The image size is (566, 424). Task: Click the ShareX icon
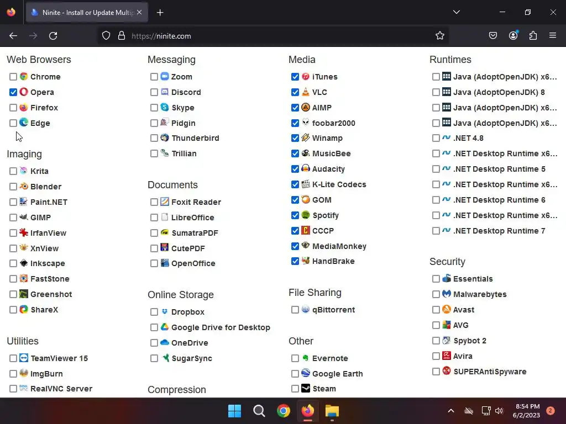[x=24, y=309]
